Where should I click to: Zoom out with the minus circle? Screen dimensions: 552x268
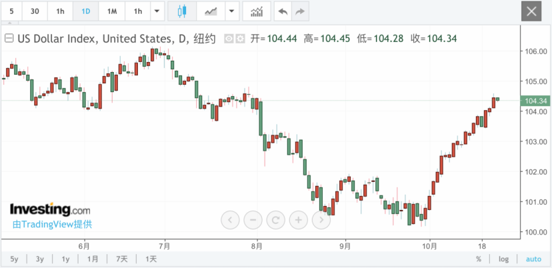[x=253, y=220]
